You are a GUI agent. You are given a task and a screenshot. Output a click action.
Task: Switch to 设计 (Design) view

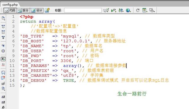point(37,10)
